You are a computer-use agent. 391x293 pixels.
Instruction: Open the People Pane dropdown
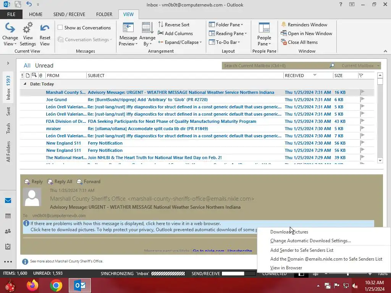click(264, 34)
